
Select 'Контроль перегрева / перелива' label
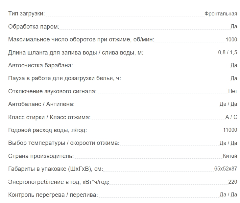(x=53, y=195)
